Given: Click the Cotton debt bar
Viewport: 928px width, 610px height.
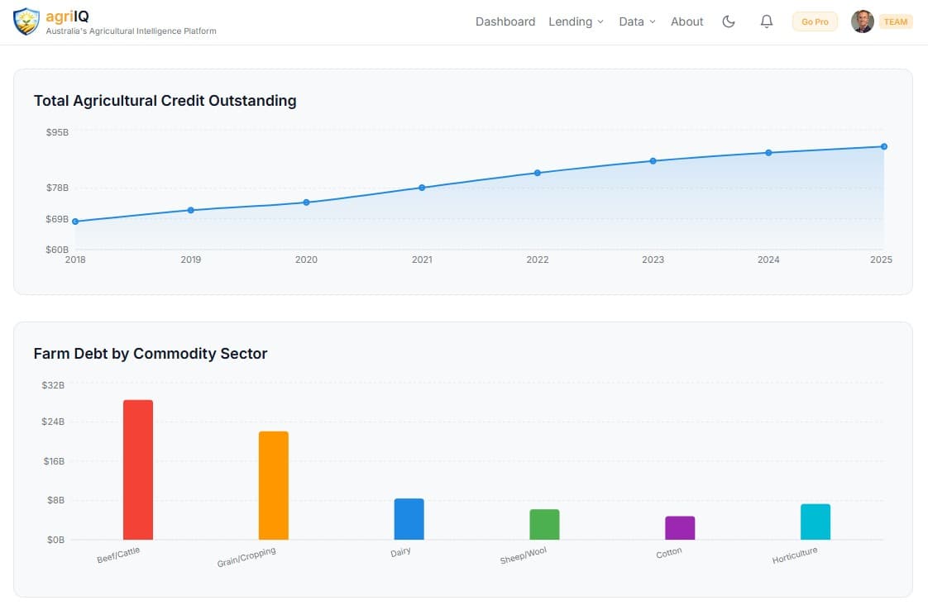Looking at the screenshot, I should [x=678, y=529].
